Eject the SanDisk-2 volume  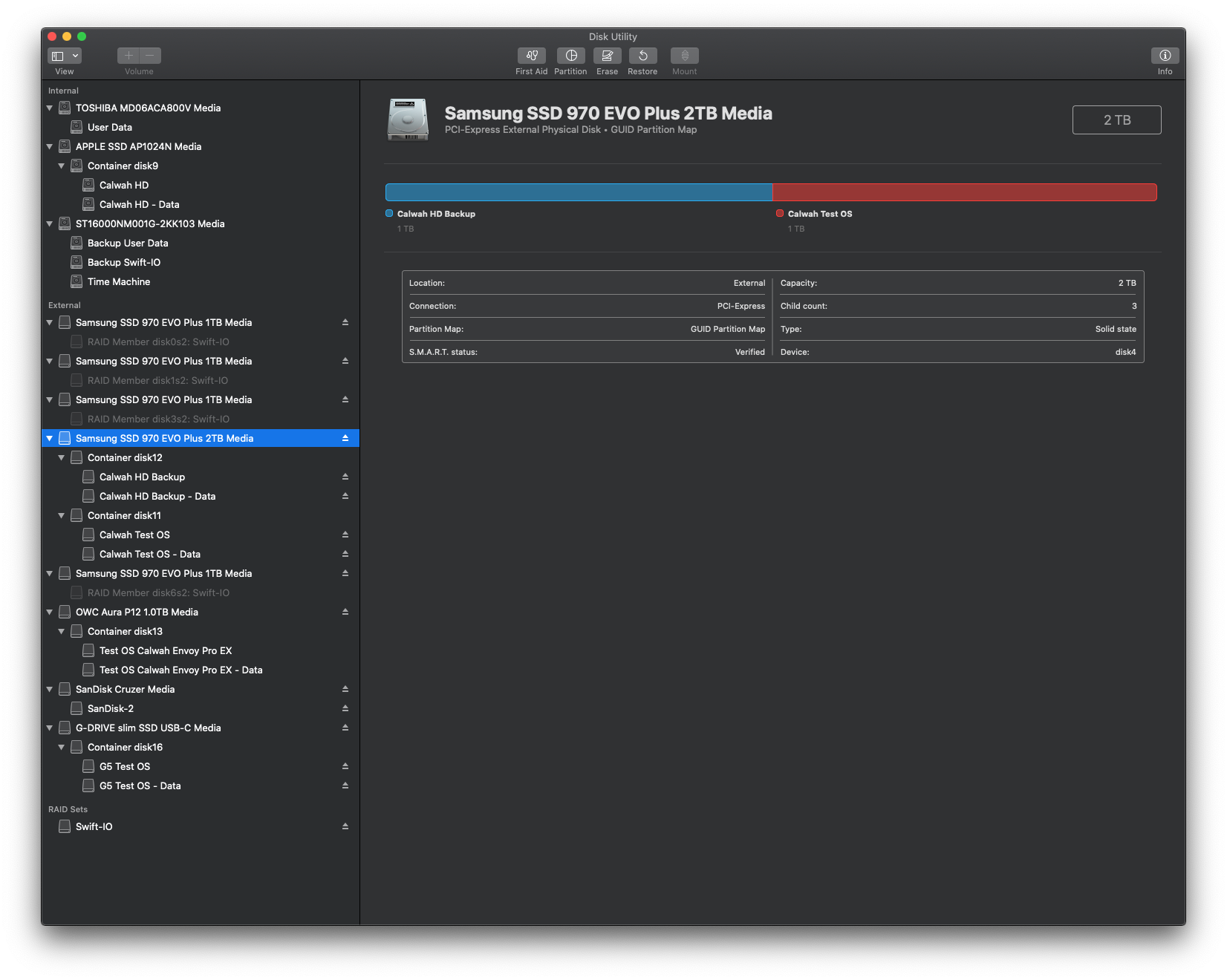pos(345,709)
